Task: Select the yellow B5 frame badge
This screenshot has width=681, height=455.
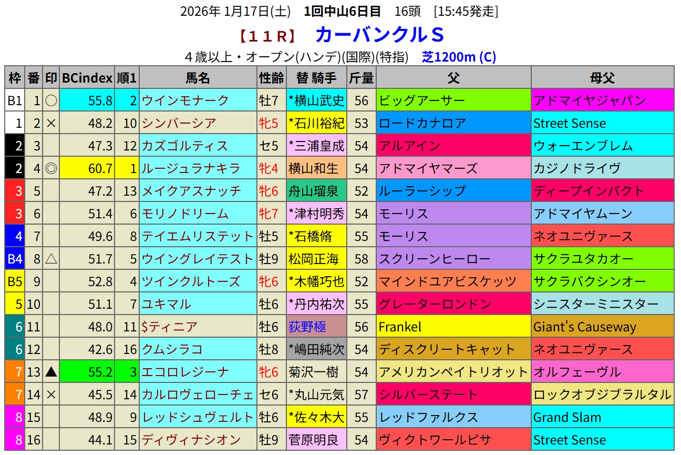Action: (15, 281)
